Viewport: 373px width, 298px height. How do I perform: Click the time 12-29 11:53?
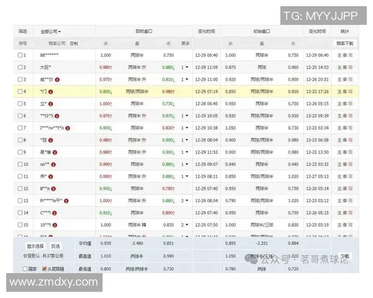point(206,152)
